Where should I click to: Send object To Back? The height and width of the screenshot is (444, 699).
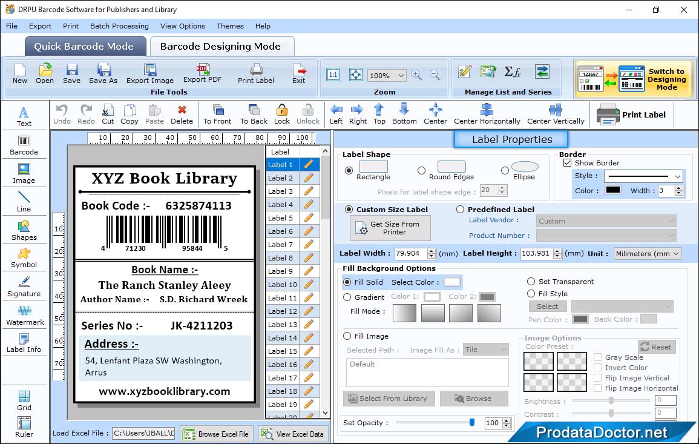pos(254,114)
